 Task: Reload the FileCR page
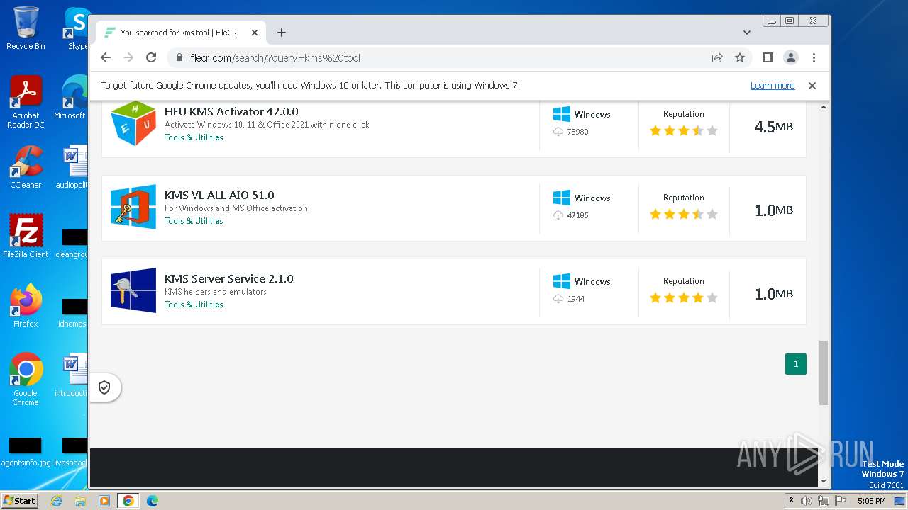(x=151, y=57)
